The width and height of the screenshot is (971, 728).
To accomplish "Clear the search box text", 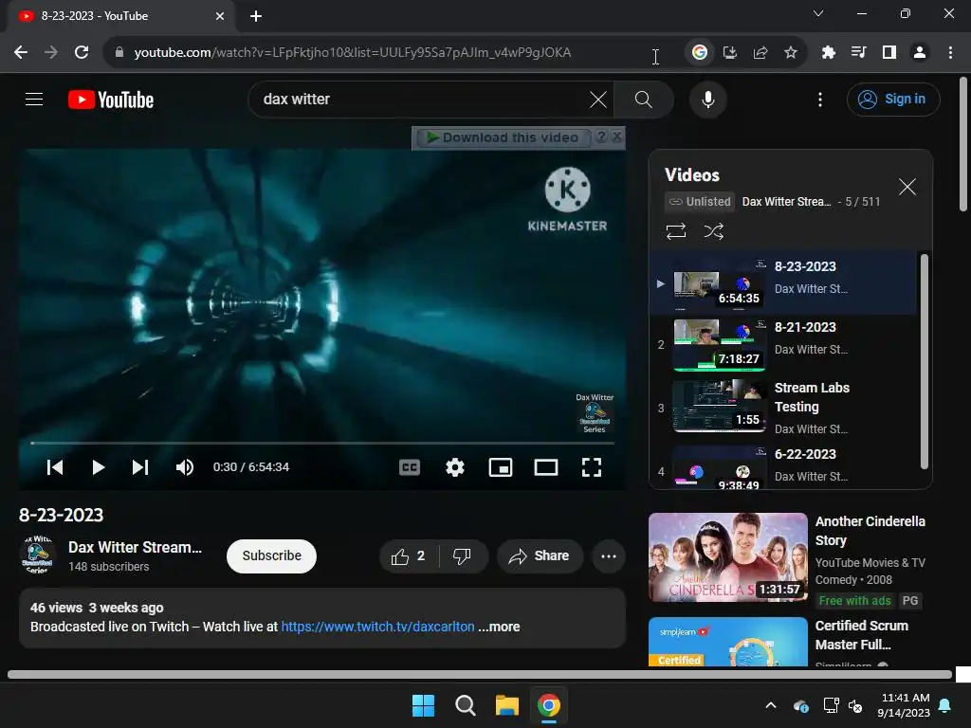I will (x=597, y=99).
